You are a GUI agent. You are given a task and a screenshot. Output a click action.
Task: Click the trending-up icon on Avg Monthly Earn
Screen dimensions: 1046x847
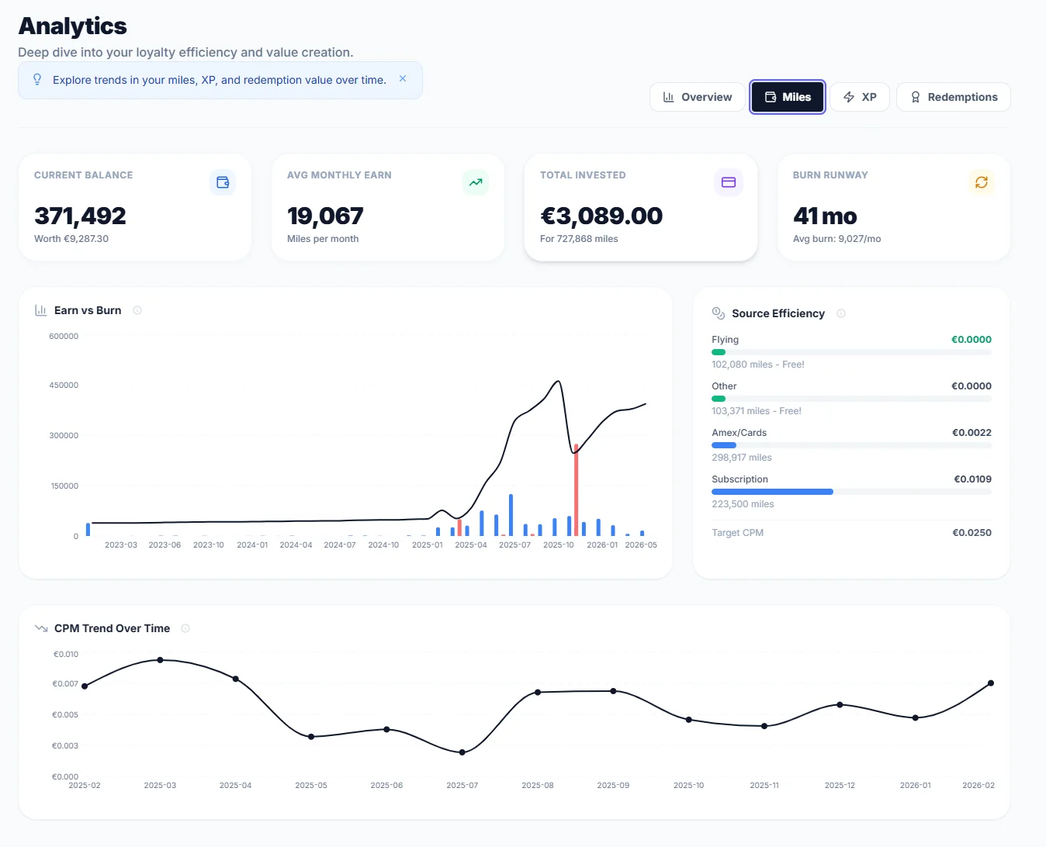pyautogui.click(x=476, y=182)
